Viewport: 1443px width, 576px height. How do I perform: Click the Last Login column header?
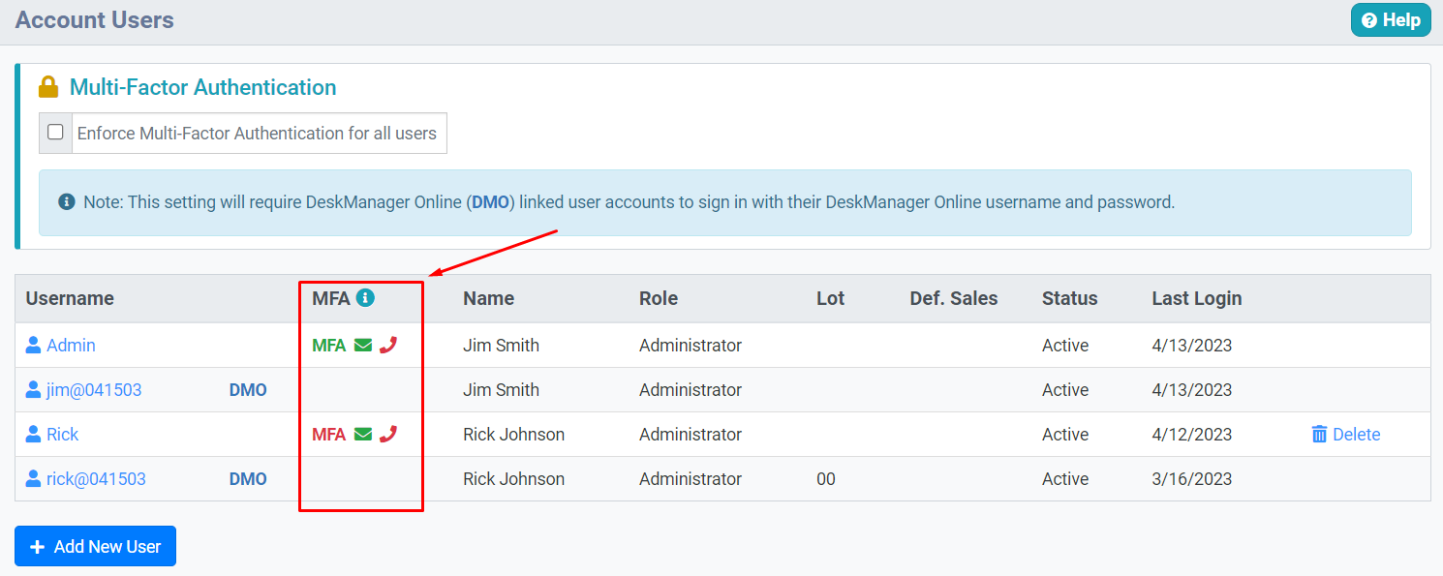tap(1196, 298)
